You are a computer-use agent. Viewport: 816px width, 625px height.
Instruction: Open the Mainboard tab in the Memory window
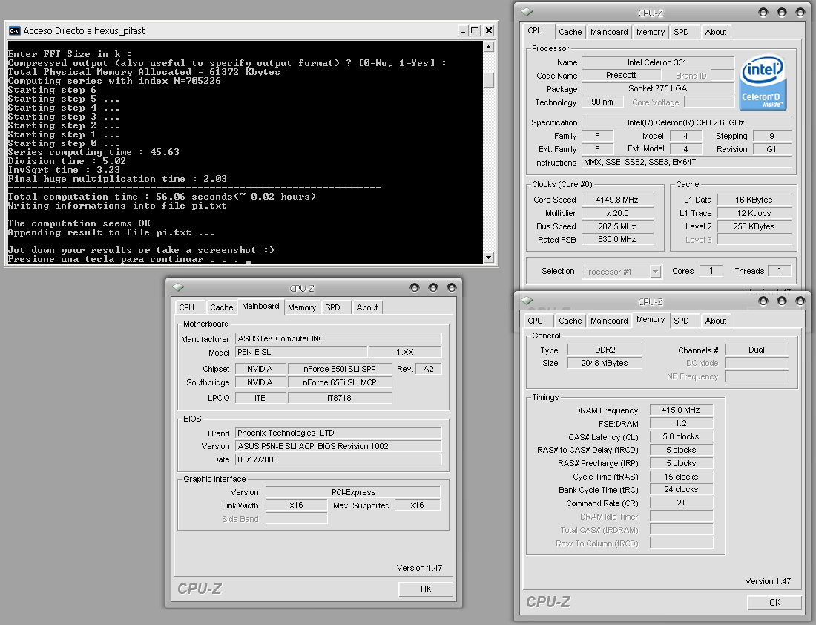[x=609, y=321]
